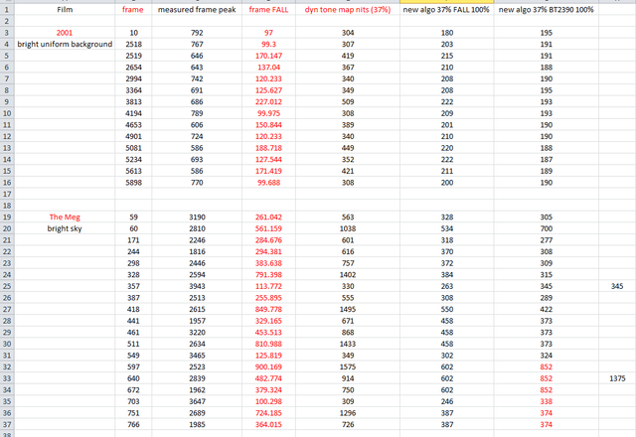Click dyn tone map value 1038
This screenshot has width=636, height=437.
pos(348,228)
